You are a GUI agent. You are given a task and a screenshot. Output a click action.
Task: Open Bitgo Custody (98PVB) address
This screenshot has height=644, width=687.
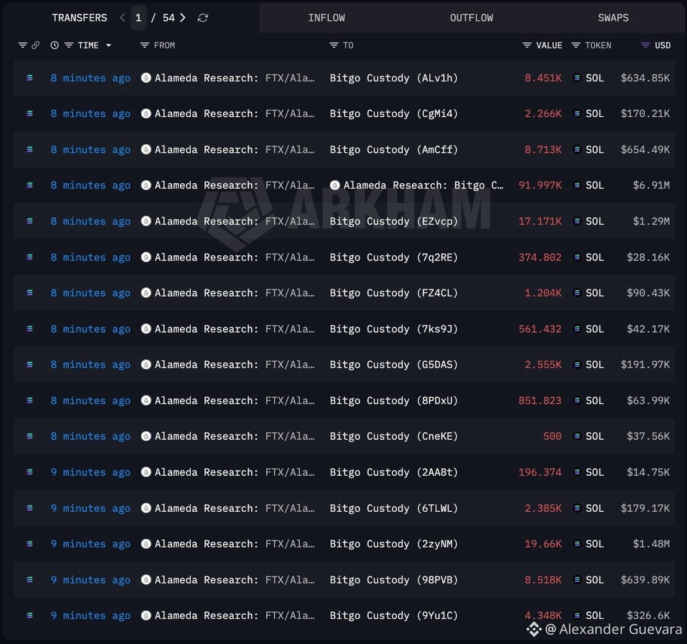coord(394,579)
